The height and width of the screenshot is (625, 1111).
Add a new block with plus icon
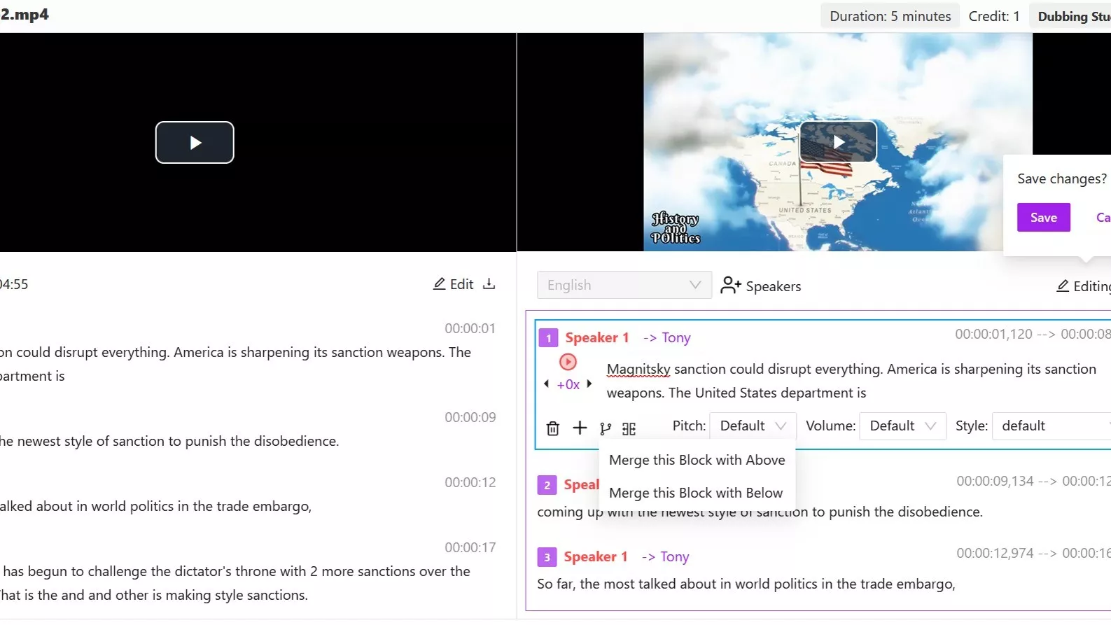(580, 428)
